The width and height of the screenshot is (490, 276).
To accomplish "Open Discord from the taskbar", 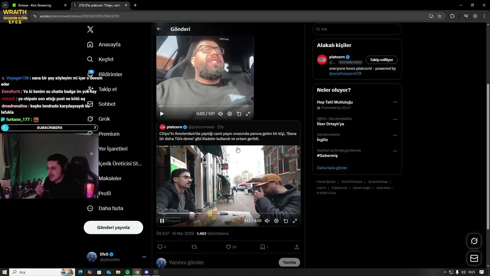I will tap(146, 272).
